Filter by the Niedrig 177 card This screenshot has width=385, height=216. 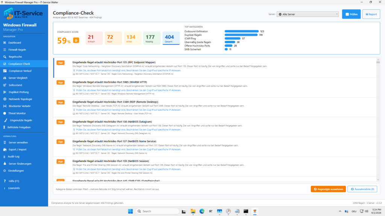(152, 38)
